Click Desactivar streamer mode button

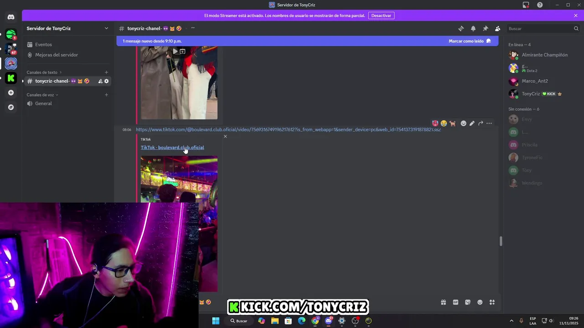pyautogui.click(x=381, y=15)
